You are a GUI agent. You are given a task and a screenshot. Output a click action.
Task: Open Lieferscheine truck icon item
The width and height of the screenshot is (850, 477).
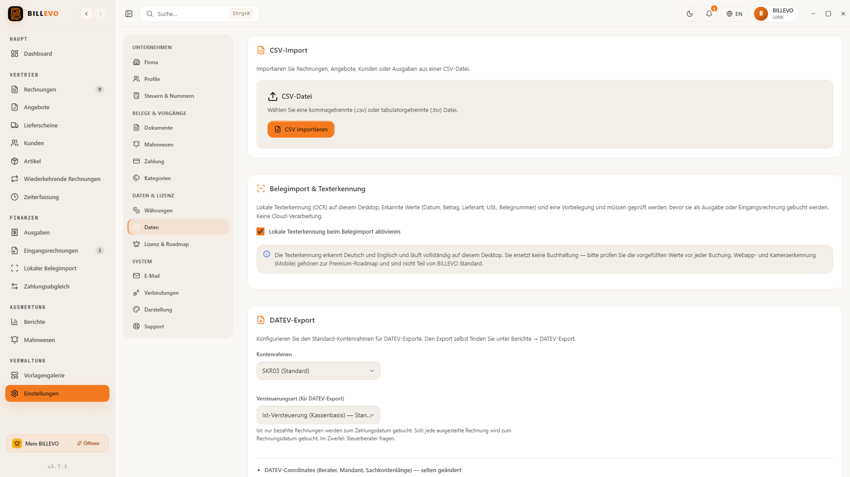coord(57,125)
